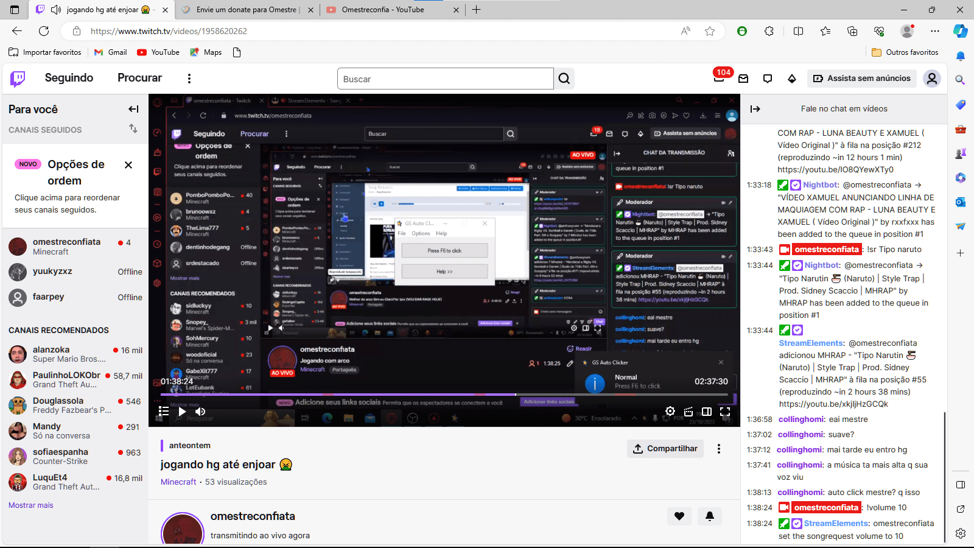Open the followed channels sort options
Viewport: 974px width, 548px height.
(x=133, y=128)
